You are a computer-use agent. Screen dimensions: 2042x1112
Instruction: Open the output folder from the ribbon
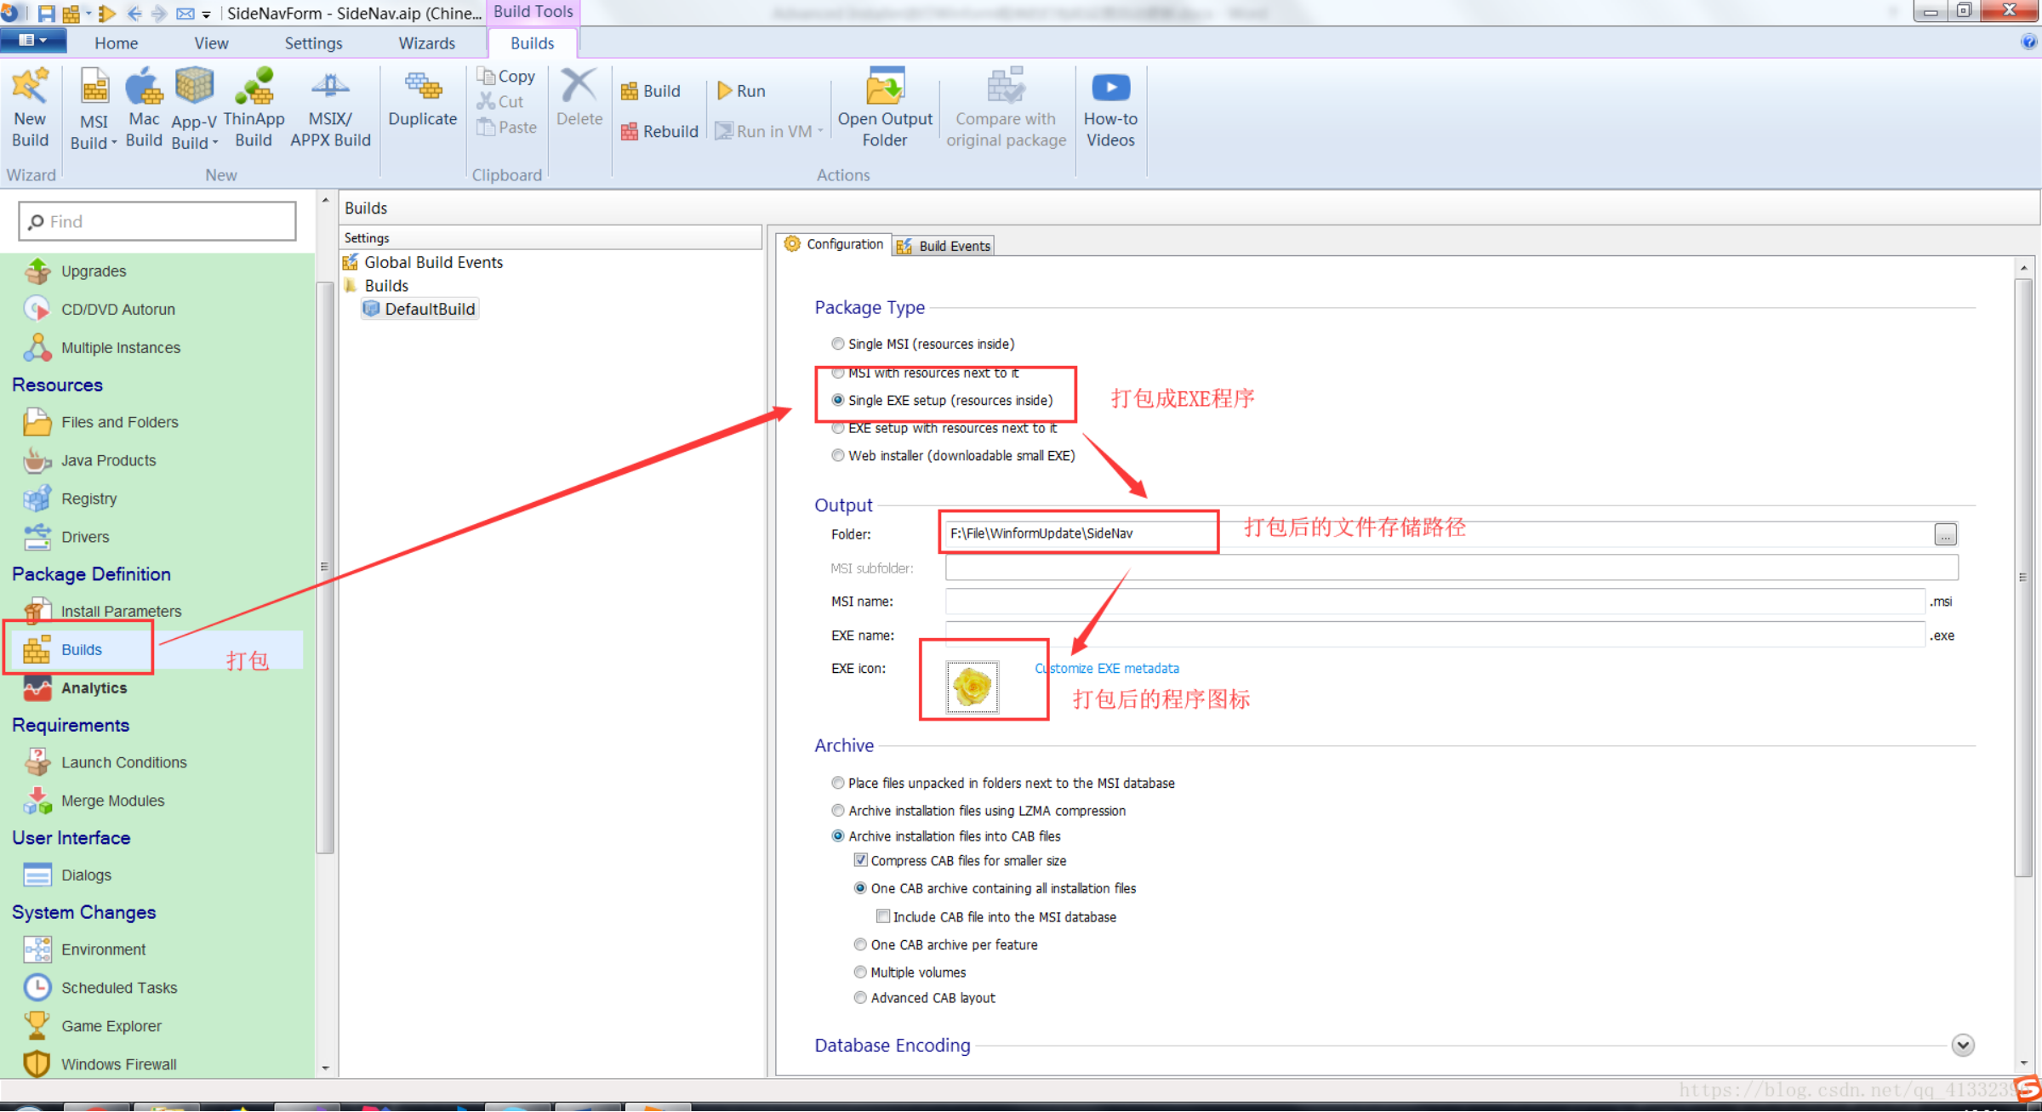(x=885, y=88)
